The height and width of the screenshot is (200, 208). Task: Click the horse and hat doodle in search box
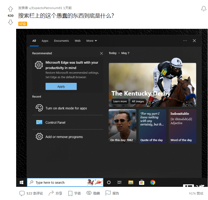coord(95,182)
